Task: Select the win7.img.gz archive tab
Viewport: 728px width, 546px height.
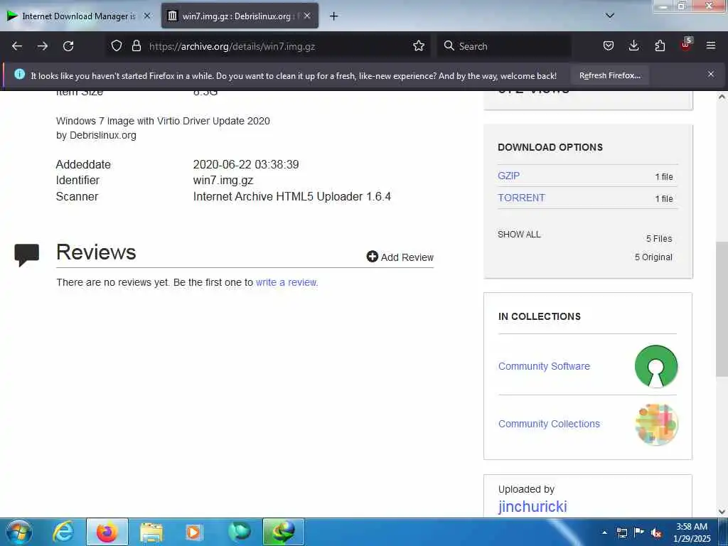Action: [240, 16]
